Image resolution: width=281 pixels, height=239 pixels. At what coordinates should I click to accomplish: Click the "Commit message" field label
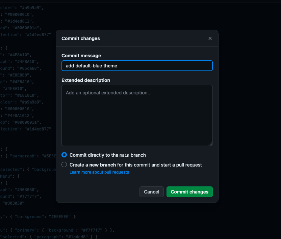coord(81,56)
